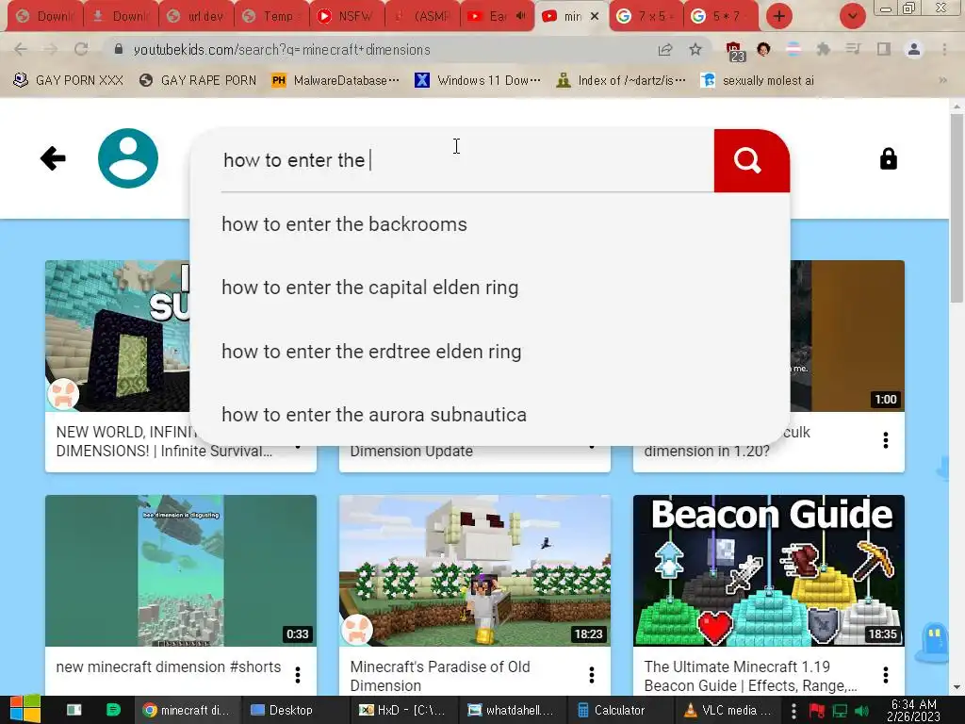Open HxD taskbar button

[402, 710]
